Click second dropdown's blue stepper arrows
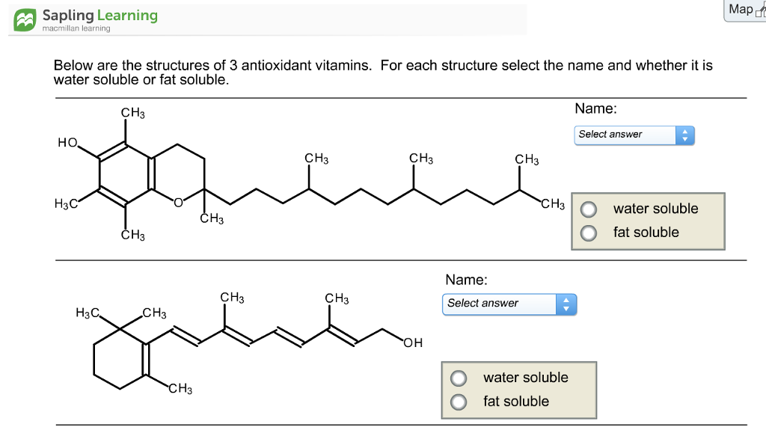The image size is (766, 442). [x=566, y=304]
